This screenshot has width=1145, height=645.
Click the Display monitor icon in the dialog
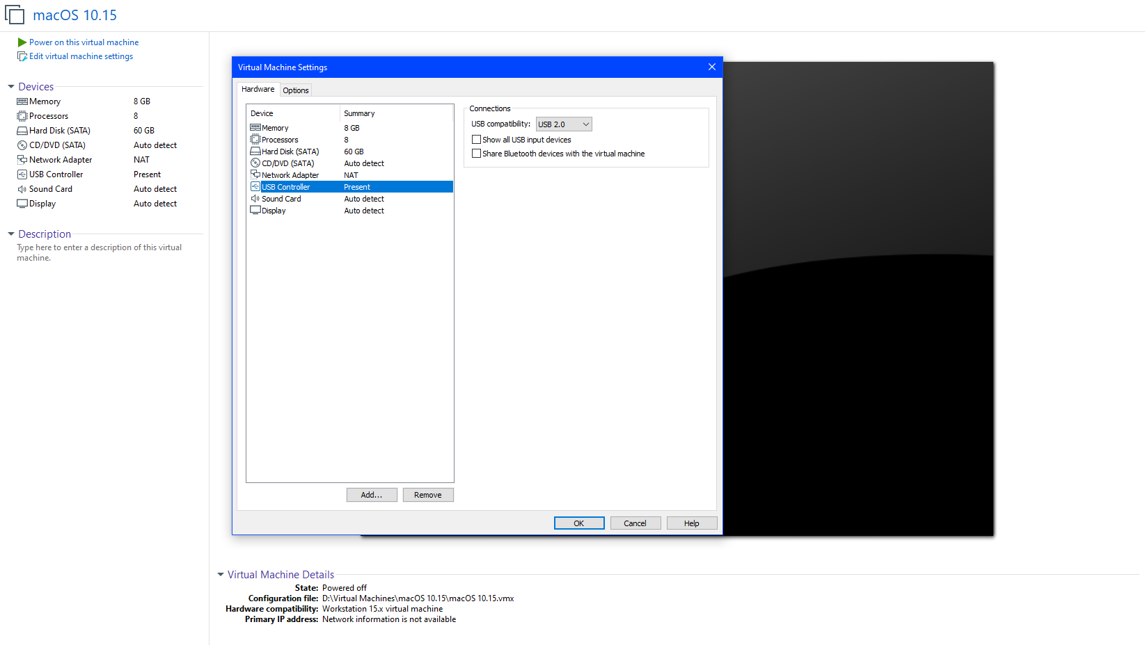click(255, 211)
